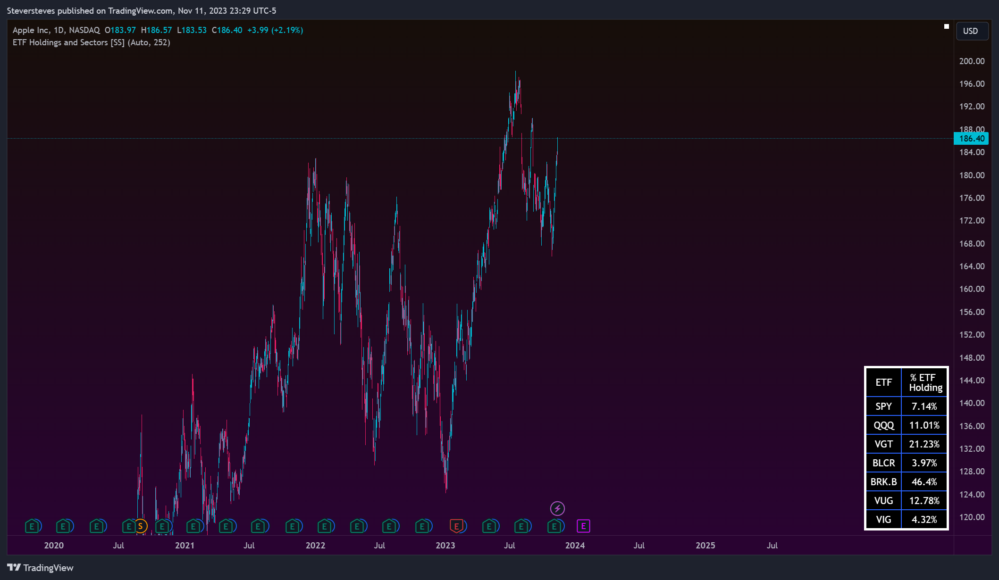
Task: Click green E marker directly right of S marker
Action: [x=162, y=526]
